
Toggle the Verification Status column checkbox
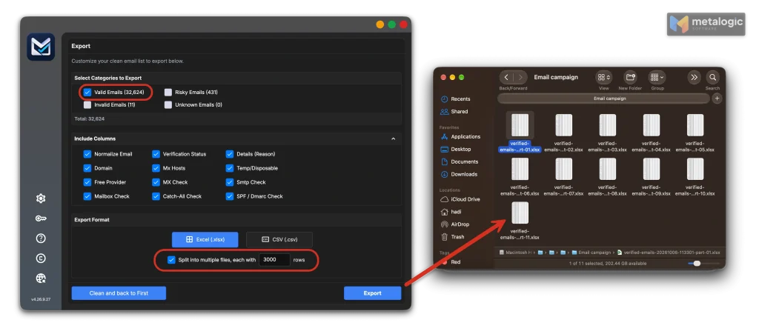point(156,154)
